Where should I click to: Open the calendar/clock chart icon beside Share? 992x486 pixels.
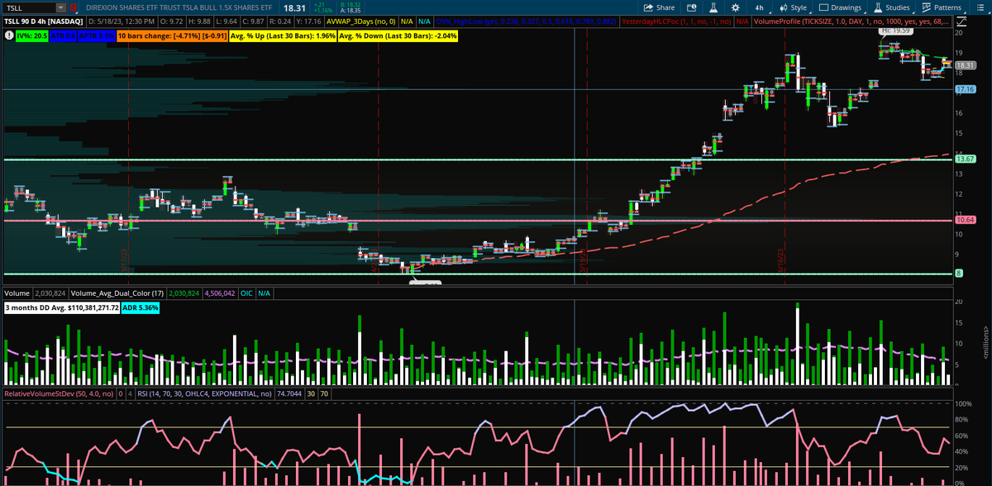(691, 7)
